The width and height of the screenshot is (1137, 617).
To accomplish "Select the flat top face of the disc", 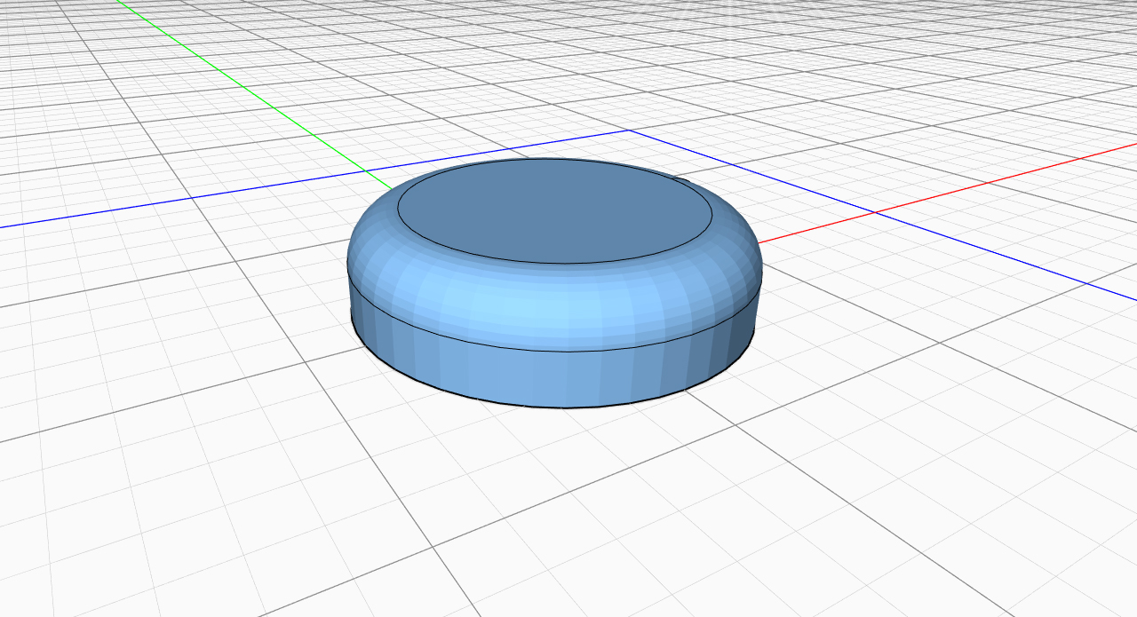I will coord(554,211).
